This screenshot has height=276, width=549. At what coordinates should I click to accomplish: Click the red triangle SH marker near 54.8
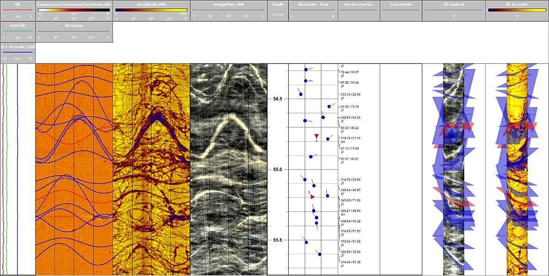(x=316, y=136)
